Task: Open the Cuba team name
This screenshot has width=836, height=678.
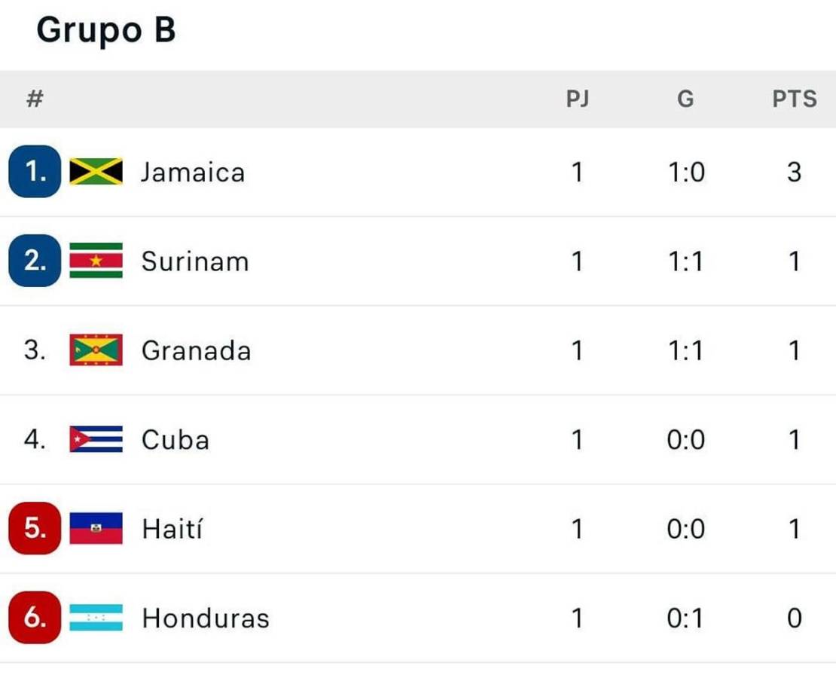Action: [175, 440]
